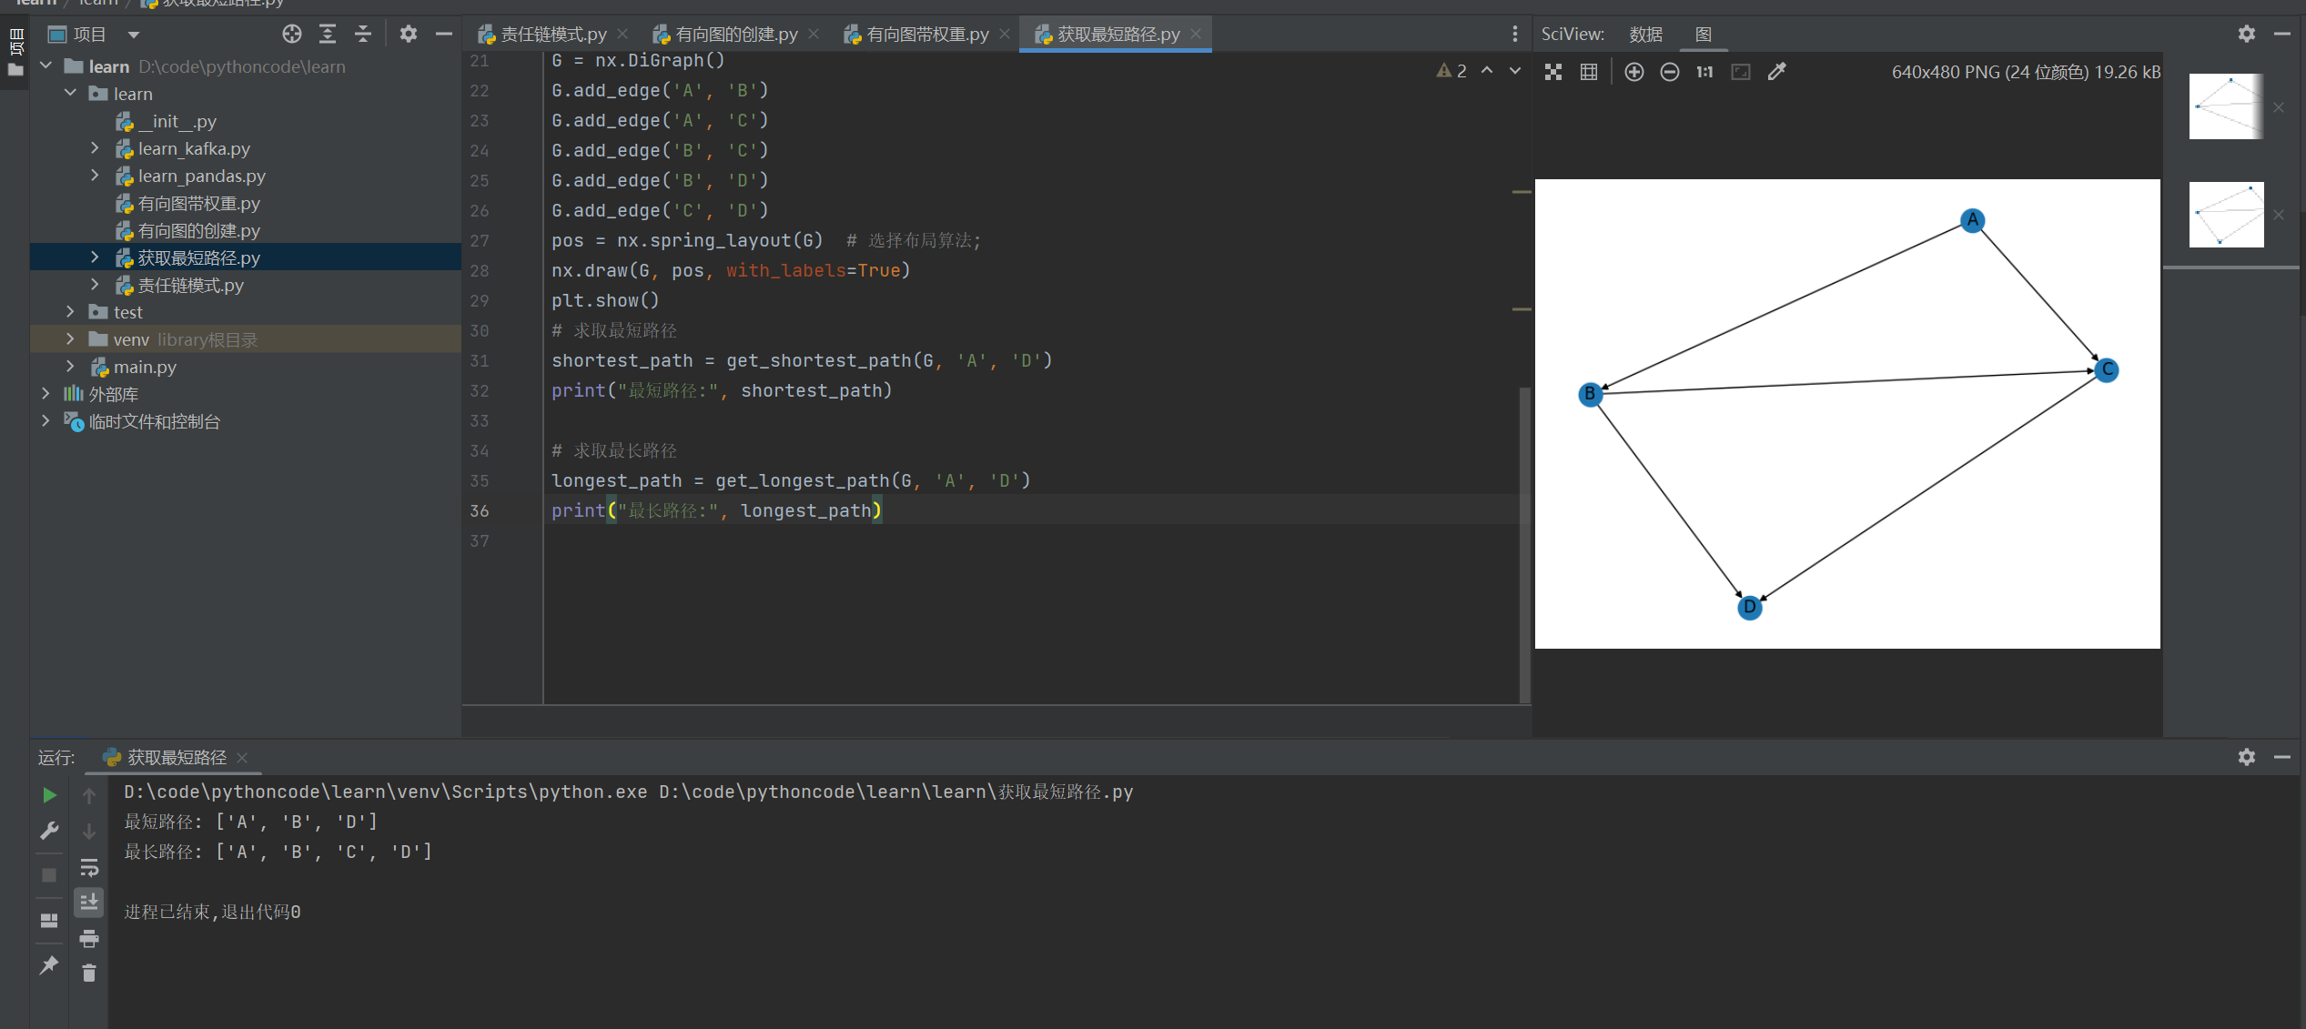Open the 项目 view dropdown

coord(134,35)
